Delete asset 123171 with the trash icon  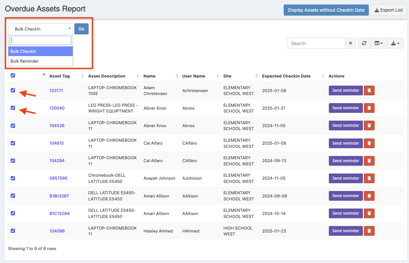(369, 90)
